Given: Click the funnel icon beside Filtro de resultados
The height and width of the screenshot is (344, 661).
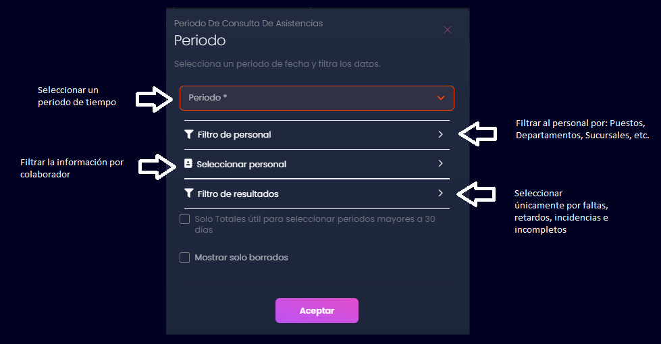Looking at the screenshot, I should (189, 194).
